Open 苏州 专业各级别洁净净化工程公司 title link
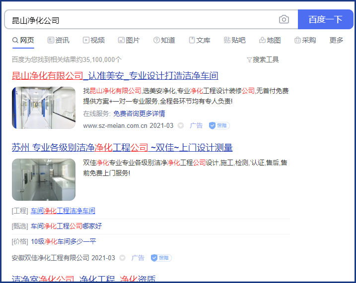The height and width of the screenshot is (283, 356). [x=122, y=148]
